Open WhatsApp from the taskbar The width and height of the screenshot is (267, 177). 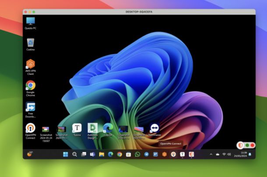click(x=137, y=154)
